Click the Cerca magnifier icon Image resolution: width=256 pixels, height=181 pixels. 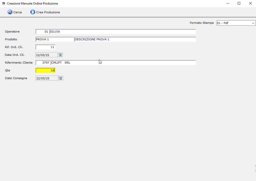[10, 12]
